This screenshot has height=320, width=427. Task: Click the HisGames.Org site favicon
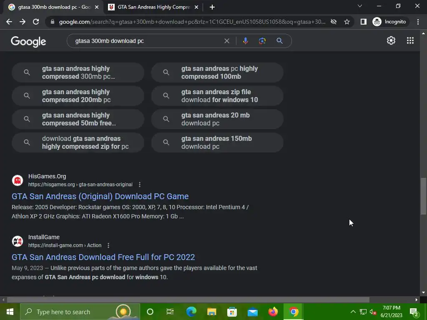[x=18, y=180]
